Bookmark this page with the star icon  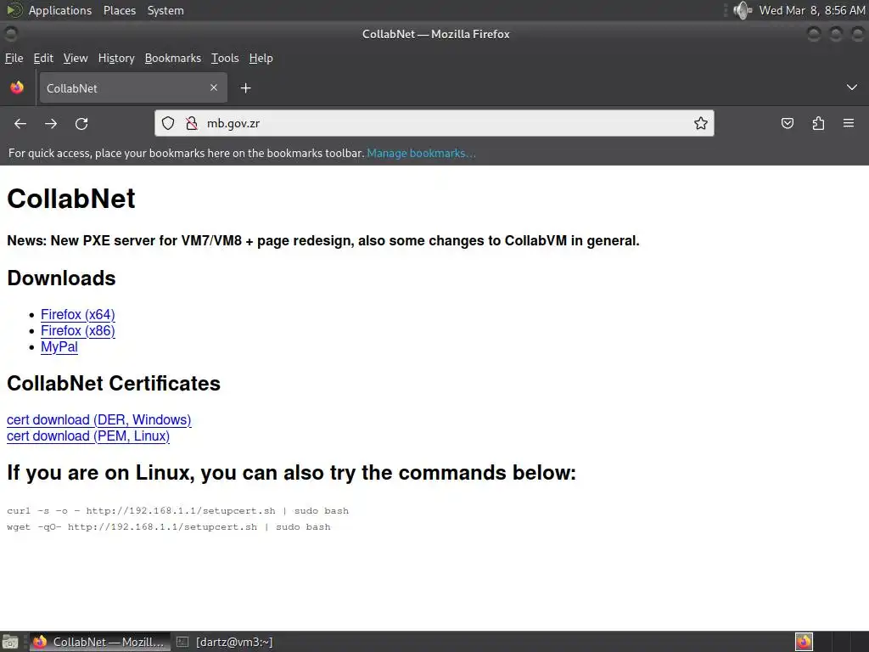pyautogui.click(x=700, y=123)
